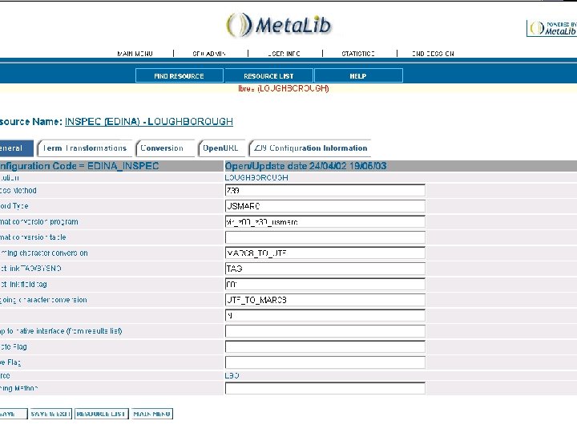Click End Session in top navigation

coord(433,54)
